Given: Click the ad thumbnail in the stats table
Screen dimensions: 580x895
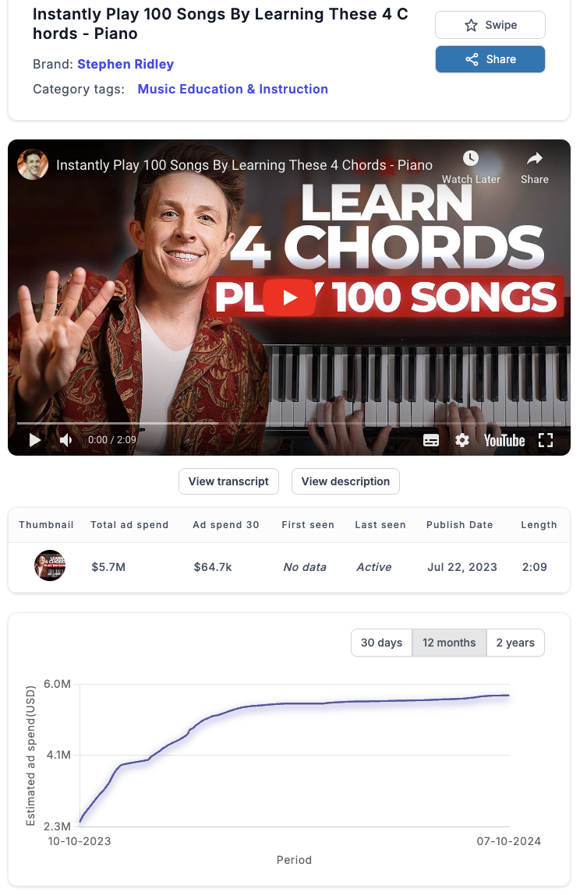Looking at the screenshot, I should pyautogui.click(x=50, y=566).
